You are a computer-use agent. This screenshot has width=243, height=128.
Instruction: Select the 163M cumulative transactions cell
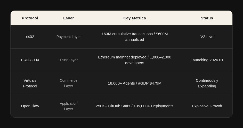coord(135,37)
